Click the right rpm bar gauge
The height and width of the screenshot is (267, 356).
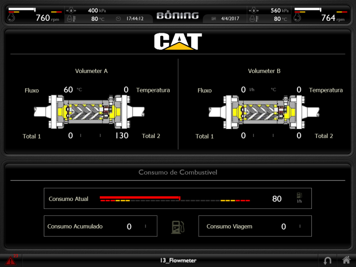tap(321, 10)
